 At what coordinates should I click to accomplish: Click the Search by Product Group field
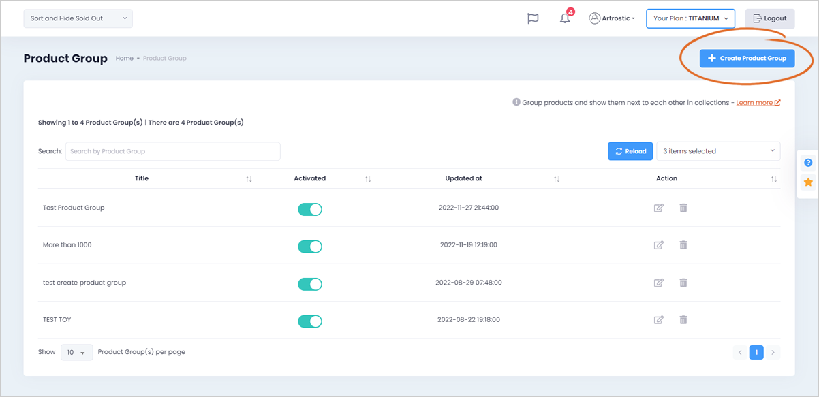click(x=173, y=151)
